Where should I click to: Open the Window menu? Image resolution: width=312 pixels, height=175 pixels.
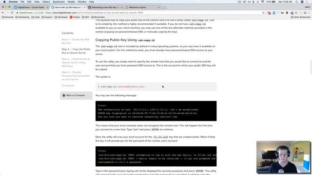coord(82,2)
